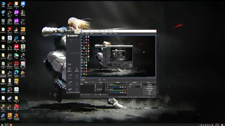Open Counter-Strike Global Offensive shortcut
This screenshot has width=225, height=126.
point(23,31)
